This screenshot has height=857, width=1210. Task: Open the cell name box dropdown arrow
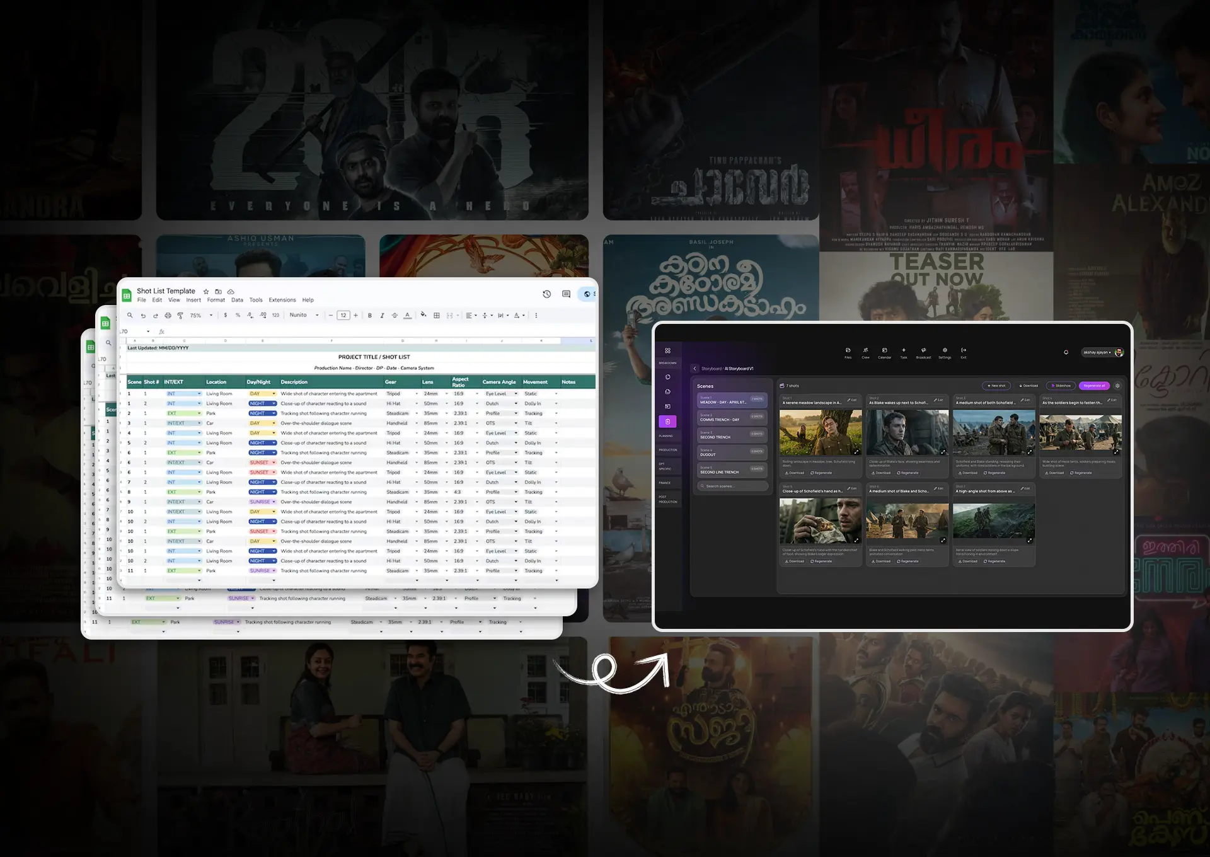148,331
